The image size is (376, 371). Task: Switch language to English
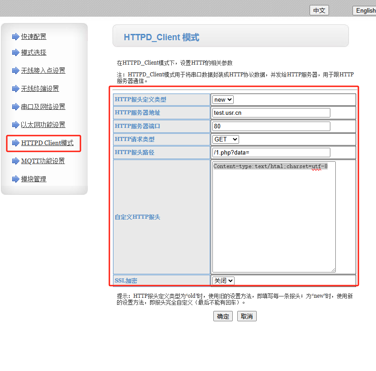coord(365,10)
